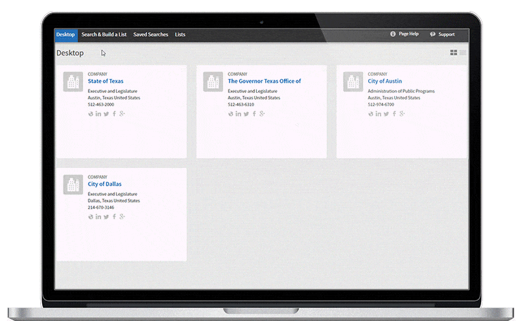
Task: Click Google Plus icon on City of Dallas card
Action: (122, 217)
